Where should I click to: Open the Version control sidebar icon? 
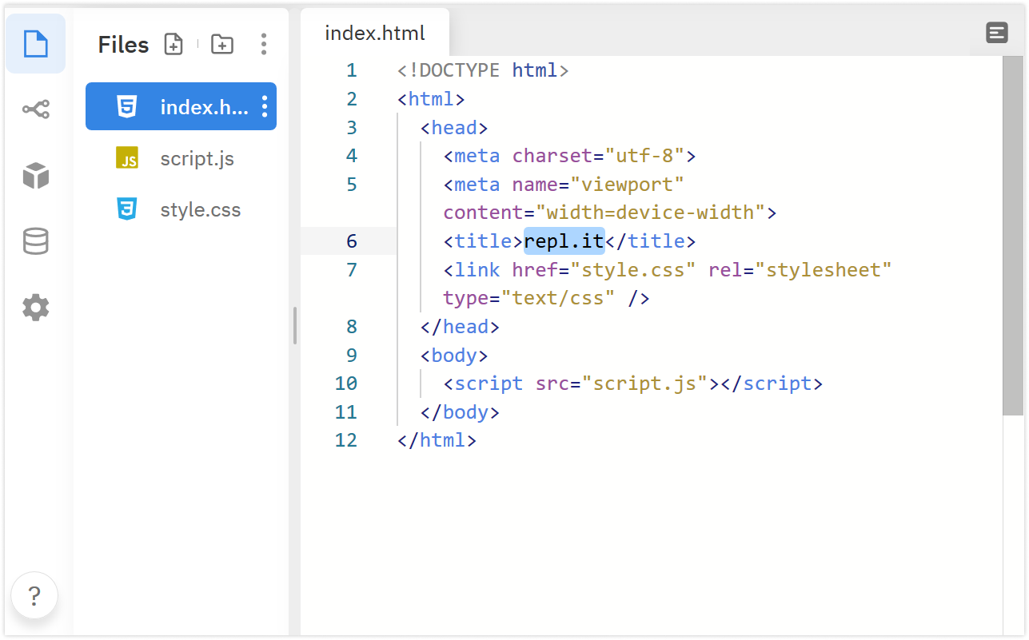click(x=36, y=109)
